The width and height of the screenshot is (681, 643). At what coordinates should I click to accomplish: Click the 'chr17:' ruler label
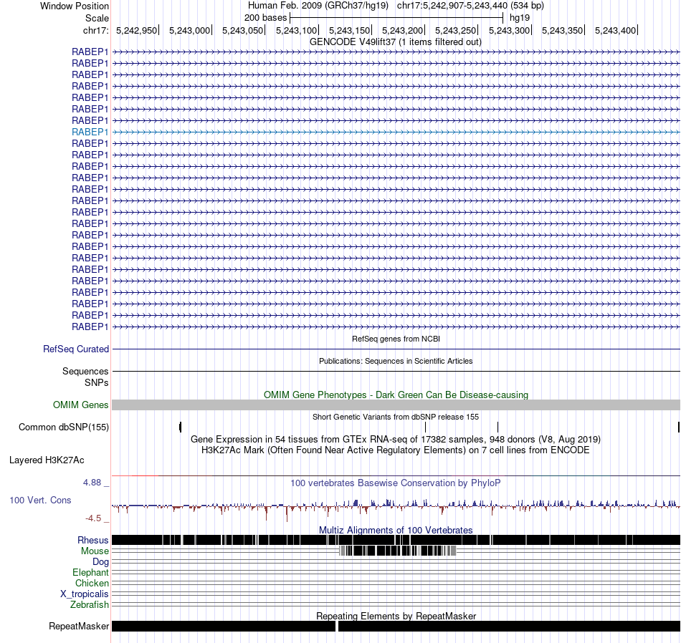pos(95,30)
